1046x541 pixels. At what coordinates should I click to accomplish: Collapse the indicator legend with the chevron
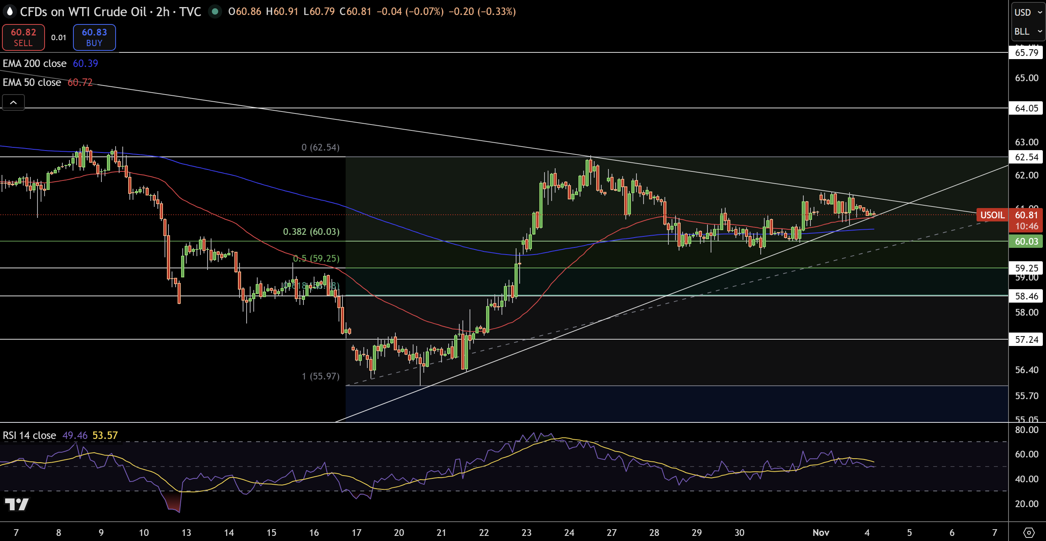pos(13,102)
